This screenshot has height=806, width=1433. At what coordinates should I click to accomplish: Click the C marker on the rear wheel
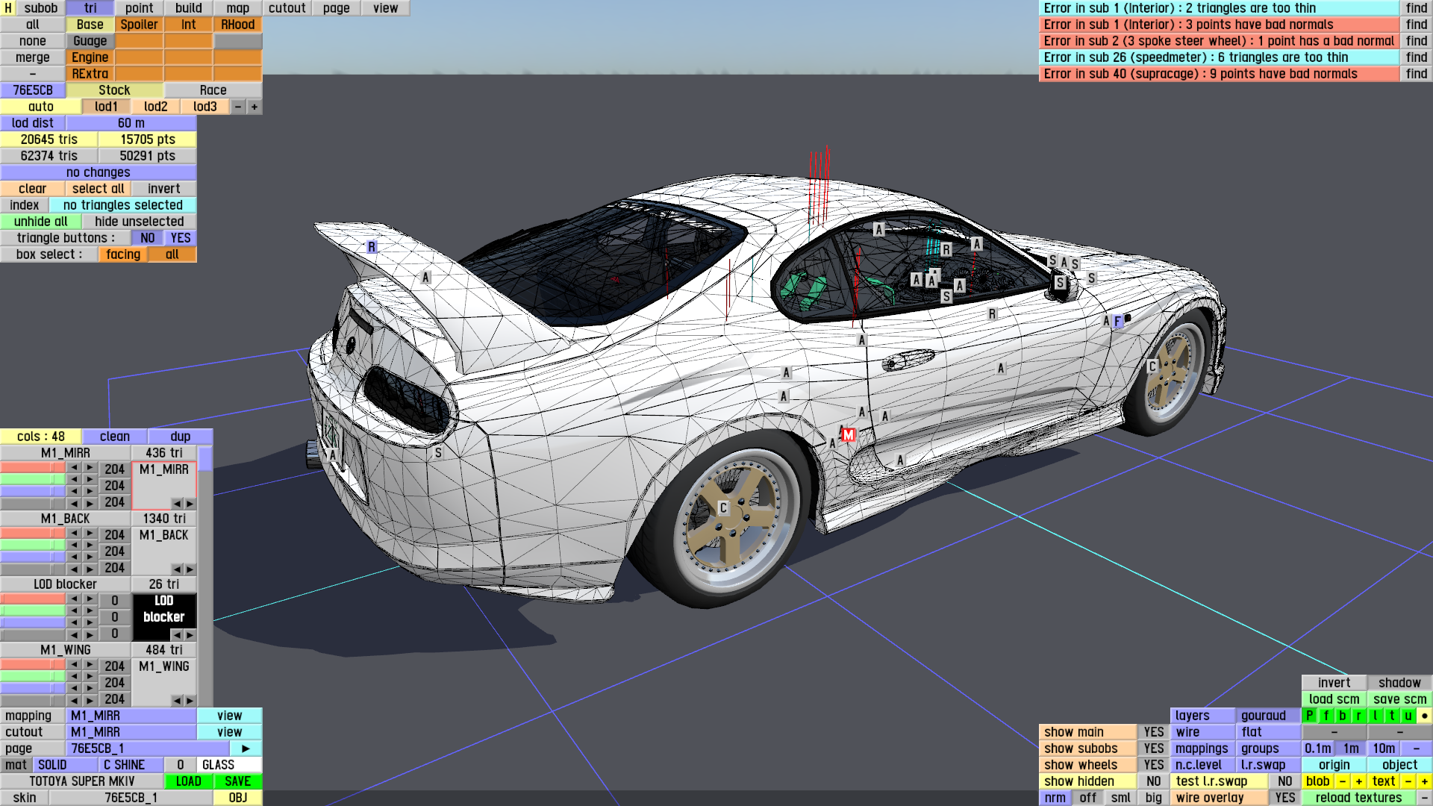pyautogui.click(x=722, y=507)
